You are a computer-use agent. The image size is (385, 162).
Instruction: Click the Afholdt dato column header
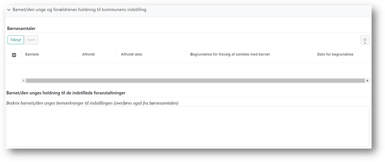pos(132,54)
